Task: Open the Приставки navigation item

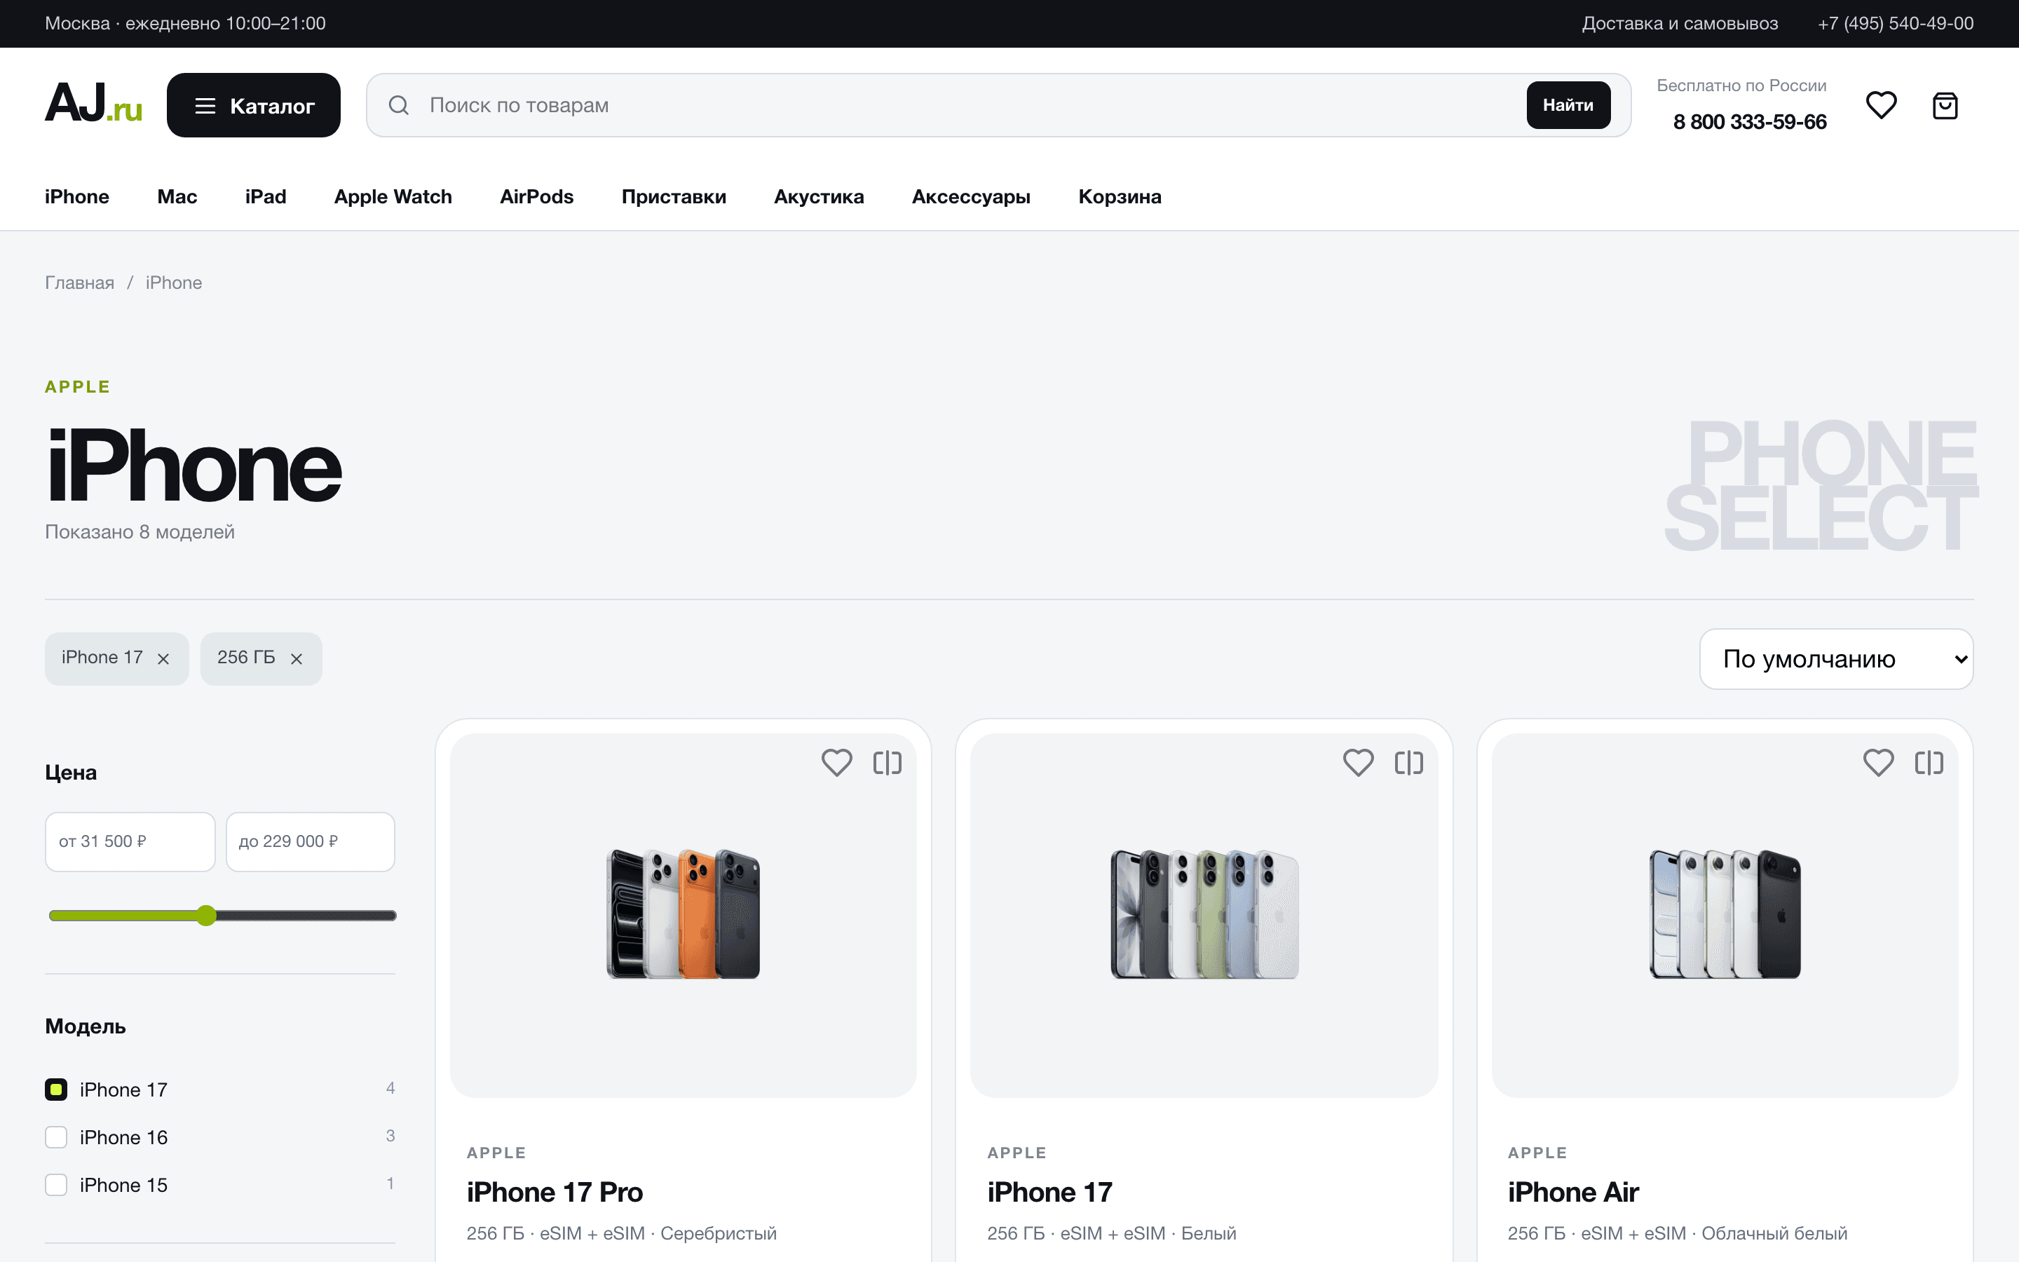Action: (x=674, y=197)
